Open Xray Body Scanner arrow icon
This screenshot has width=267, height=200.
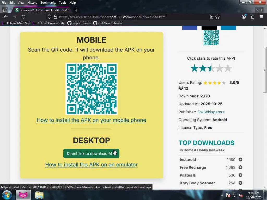pyautogui.click(x=240, y=183)
